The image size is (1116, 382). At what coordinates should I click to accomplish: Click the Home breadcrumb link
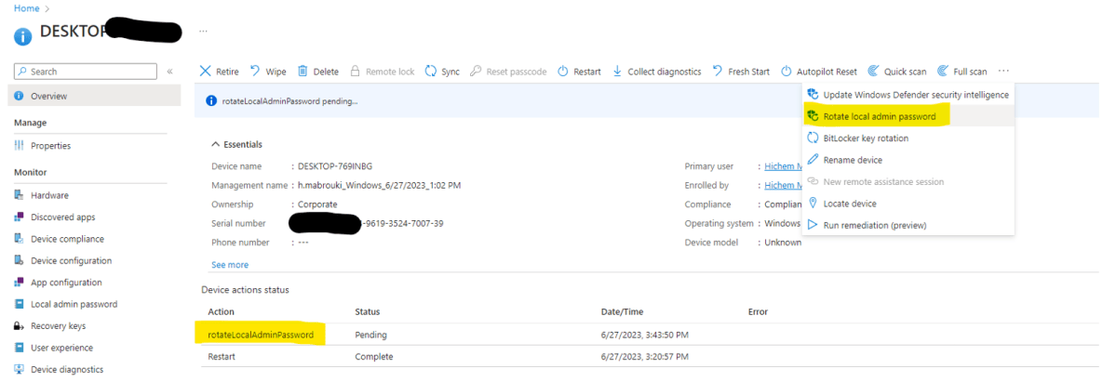click(x=26, y=7)
